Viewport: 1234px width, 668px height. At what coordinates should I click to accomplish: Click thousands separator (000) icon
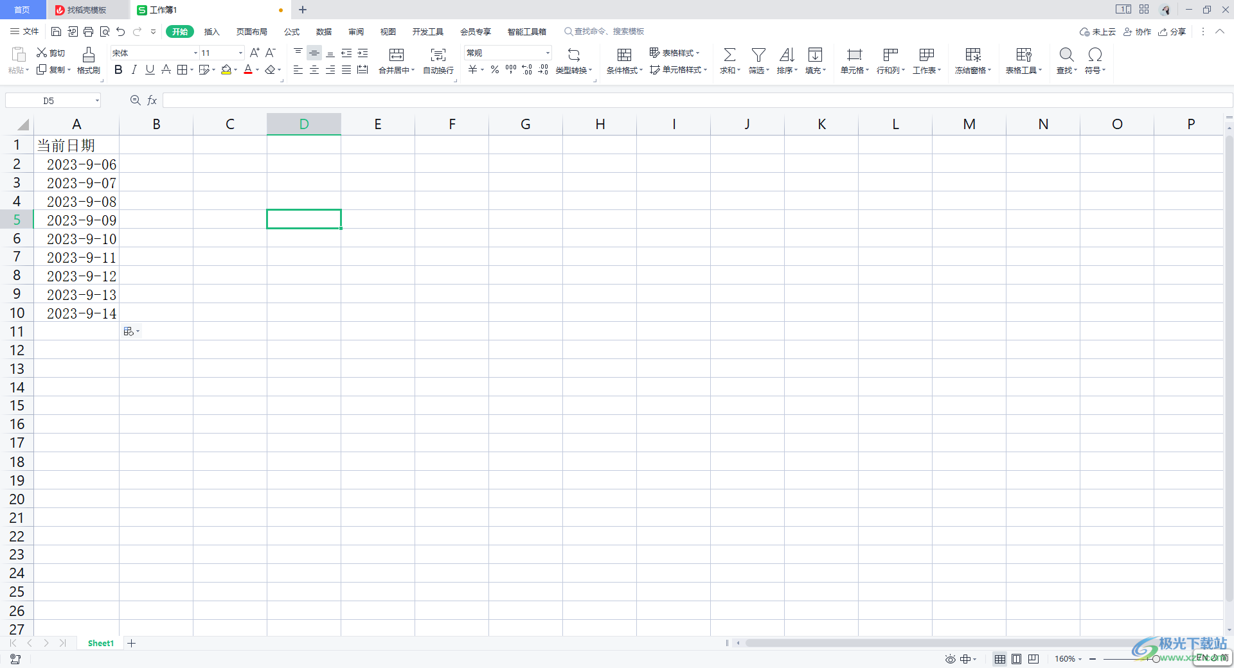(511, 69)
